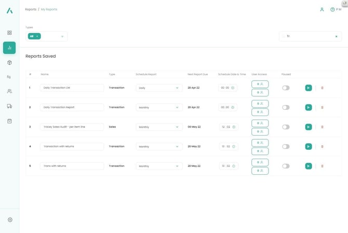Toggle Paused for Daily Transaction List
Viewport: 348px width, 233px height.
click(x=286, y=88)
